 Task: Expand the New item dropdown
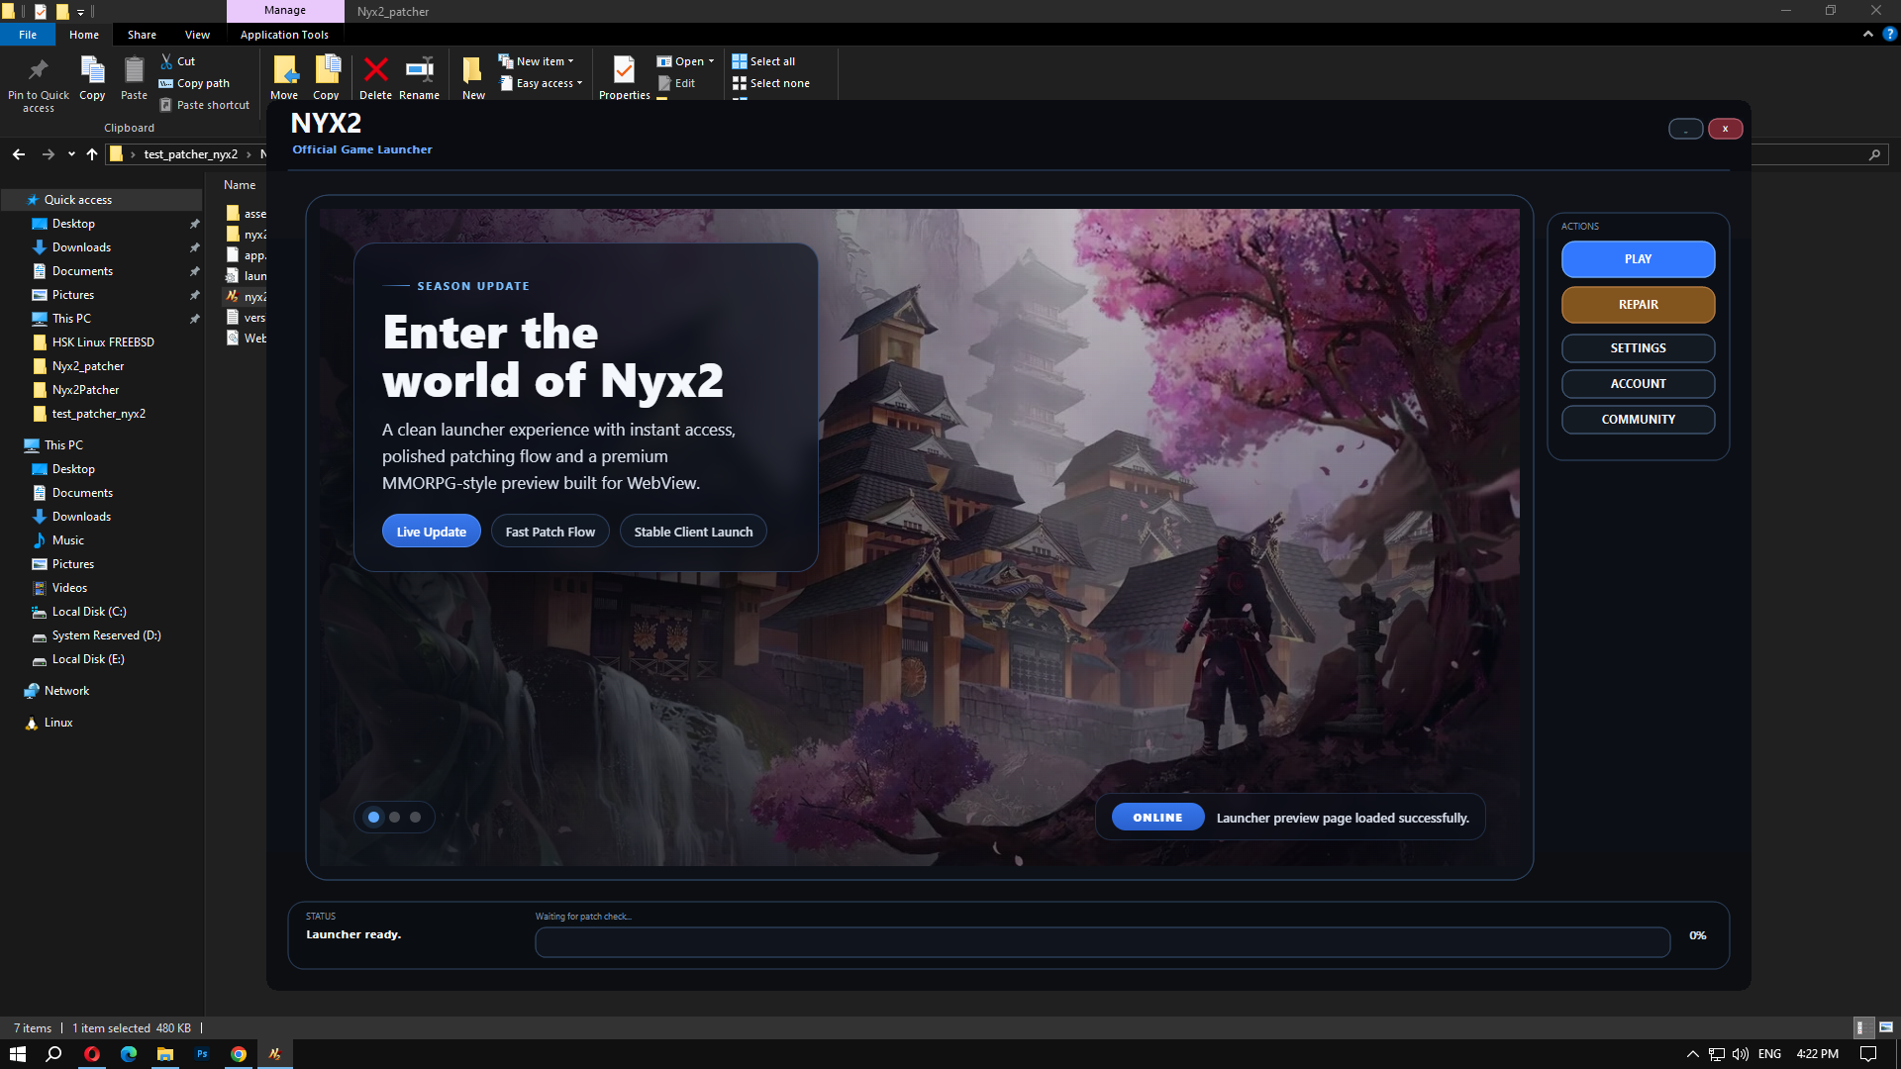538,60
